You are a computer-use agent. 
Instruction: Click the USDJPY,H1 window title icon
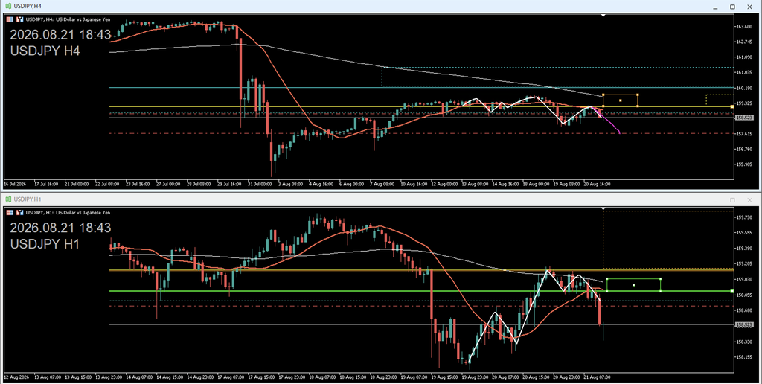click(8, 199)
